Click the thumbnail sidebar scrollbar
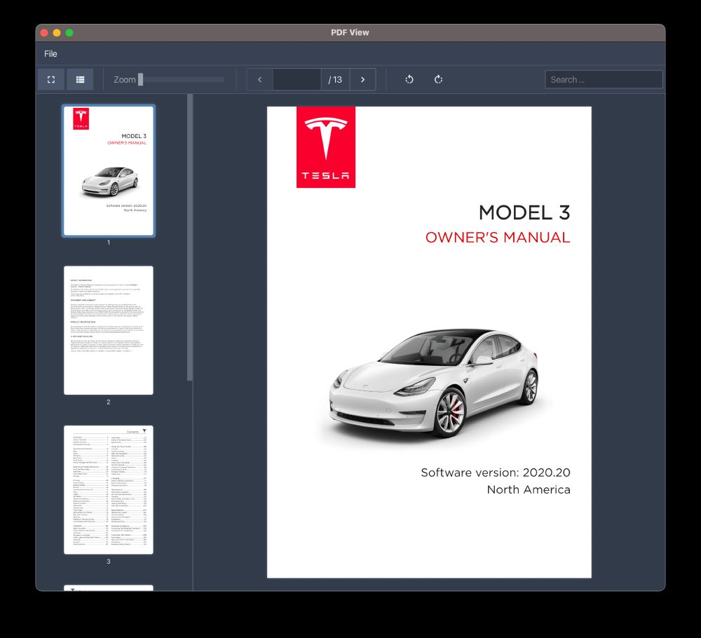Viewport: 701px width, 638px height. click(190, 238)
